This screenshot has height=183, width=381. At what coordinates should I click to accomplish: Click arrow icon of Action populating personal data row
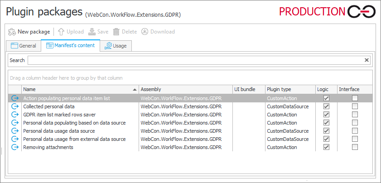pyautogui.click(x=15, y=98)
